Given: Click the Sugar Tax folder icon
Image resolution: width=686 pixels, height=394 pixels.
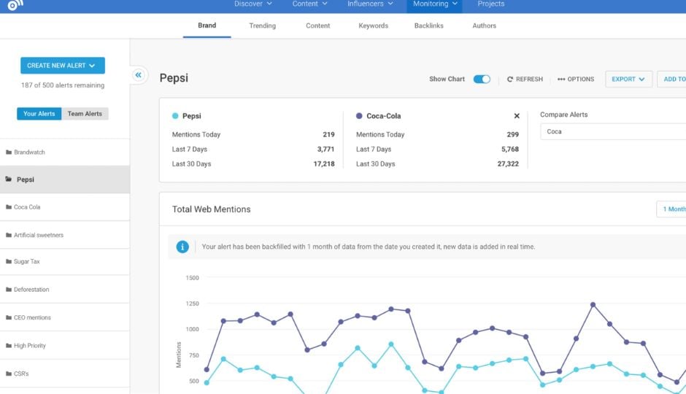Looking at the screenshot, I should point(9,261).
